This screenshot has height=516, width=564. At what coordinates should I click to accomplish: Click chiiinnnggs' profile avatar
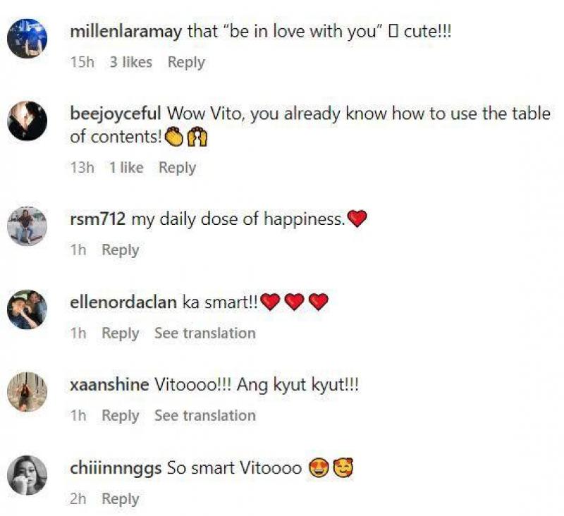point(27,475)
